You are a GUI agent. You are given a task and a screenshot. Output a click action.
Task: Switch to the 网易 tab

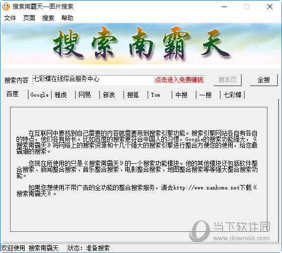[x=87, y=95]
